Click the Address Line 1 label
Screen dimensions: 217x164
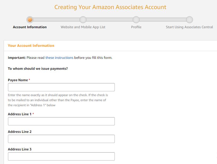click(20, 114)
